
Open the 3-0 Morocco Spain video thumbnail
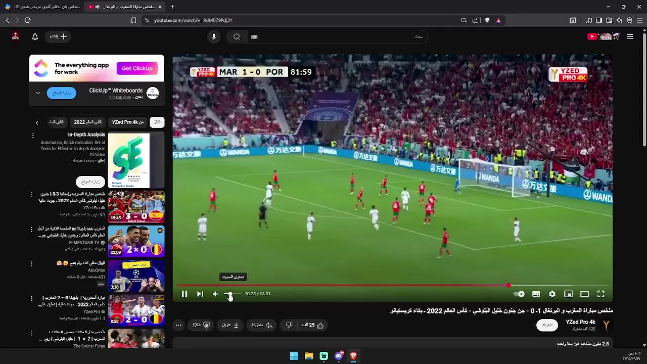pyautogui.click(x=136, y=207)
